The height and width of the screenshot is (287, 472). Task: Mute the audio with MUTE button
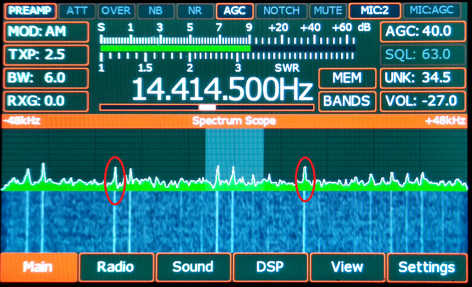click(x=328, y=11)
